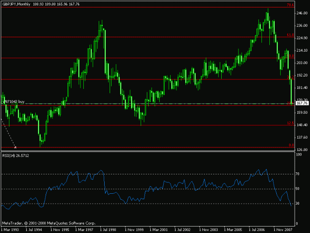The width and height of the screenshot is (310, 233).
Task: Click the RSI(14) 26.5712 indicator label
Action: point(15,155)
